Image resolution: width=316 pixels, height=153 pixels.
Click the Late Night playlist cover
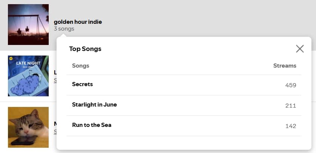pyautogui.click(x=28, y=76)
